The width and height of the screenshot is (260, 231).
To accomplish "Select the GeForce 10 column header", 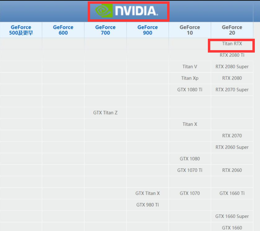I will click(190, 30).
